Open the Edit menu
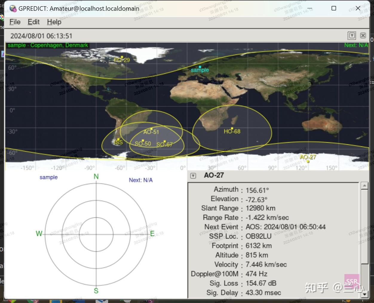 [33, 22]
